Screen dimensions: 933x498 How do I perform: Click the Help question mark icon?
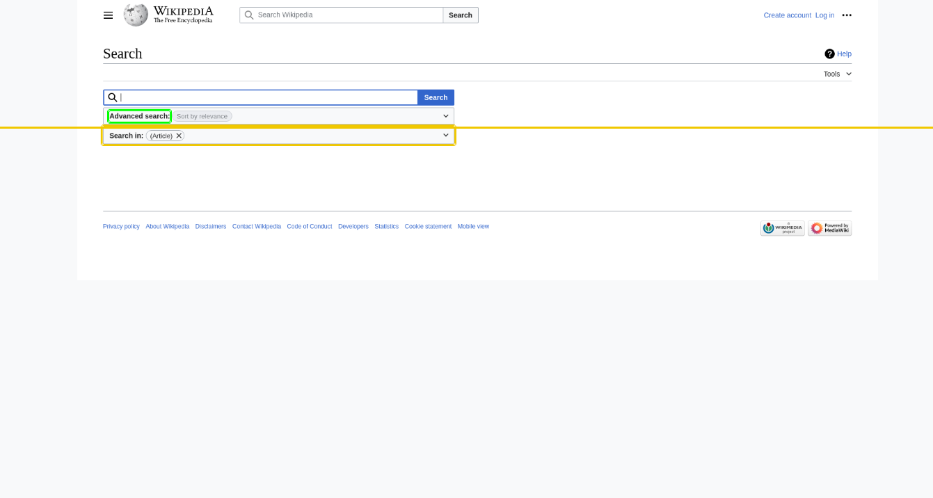(829, 54)
